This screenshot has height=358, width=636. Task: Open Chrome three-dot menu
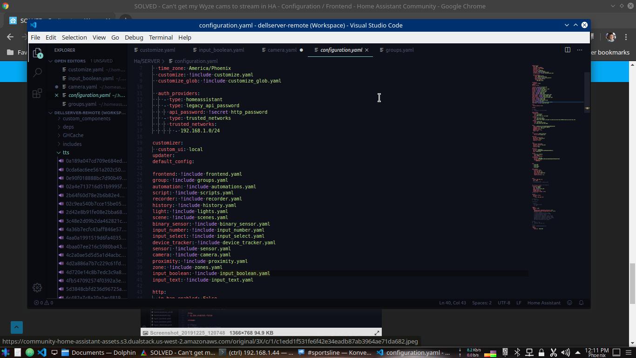pos(626,37)
